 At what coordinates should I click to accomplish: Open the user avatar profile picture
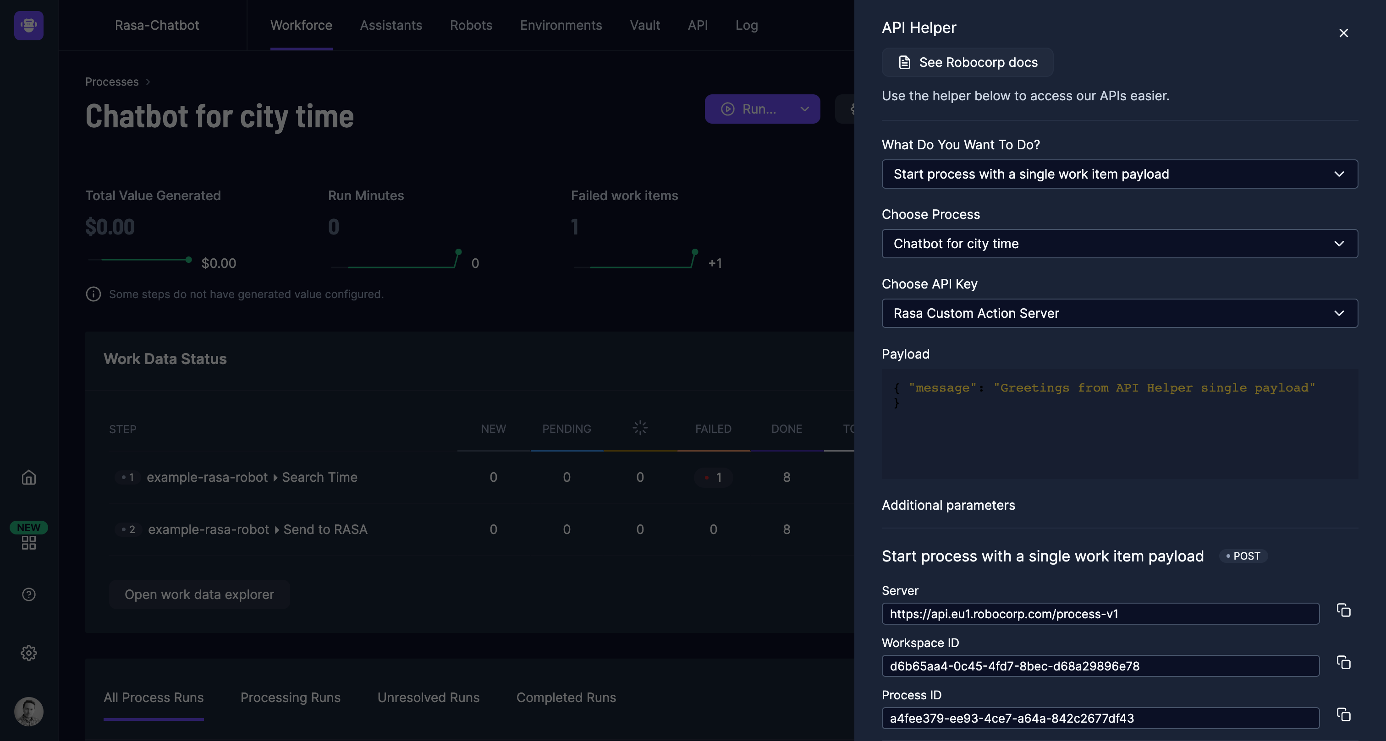[x=28, y=711]
